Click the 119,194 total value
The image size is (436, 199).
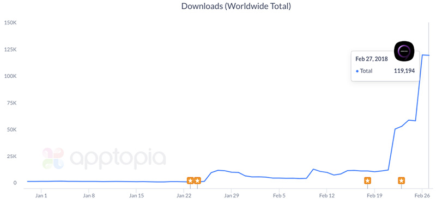pyautogui.click(x=404, y=71)
